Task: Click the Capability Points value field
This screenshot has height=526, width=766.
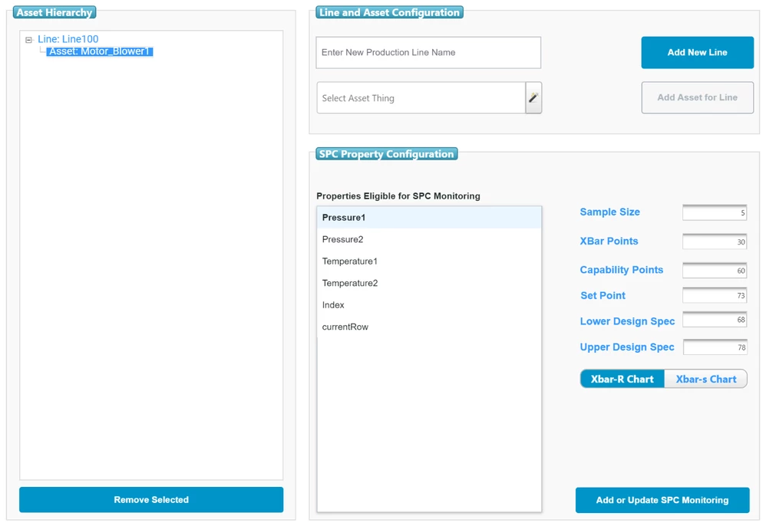Action: click(715, 271)
